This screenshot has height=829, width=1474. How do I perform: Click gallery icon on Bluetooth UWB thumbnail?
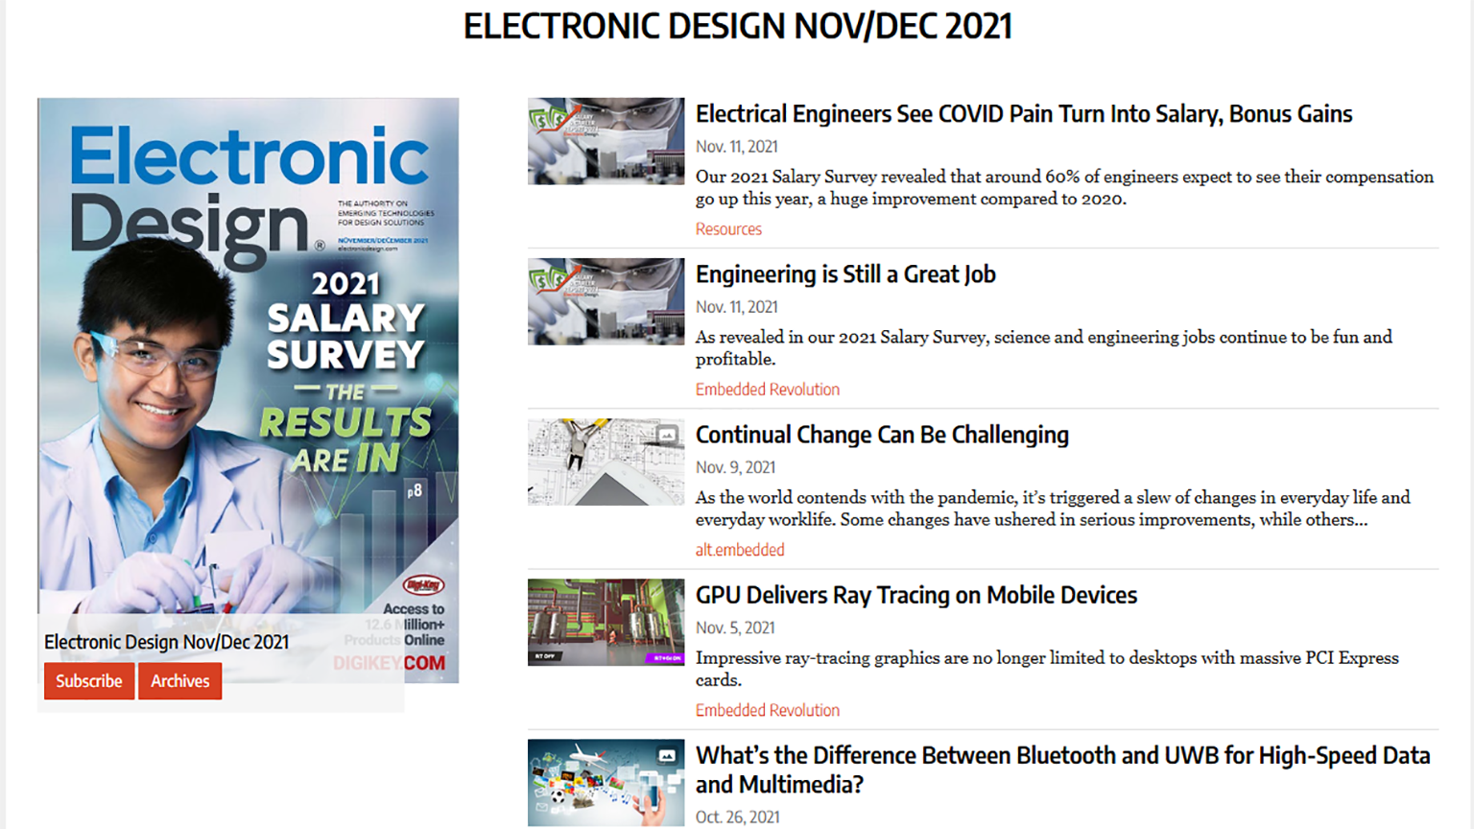[x=667, y=755]
